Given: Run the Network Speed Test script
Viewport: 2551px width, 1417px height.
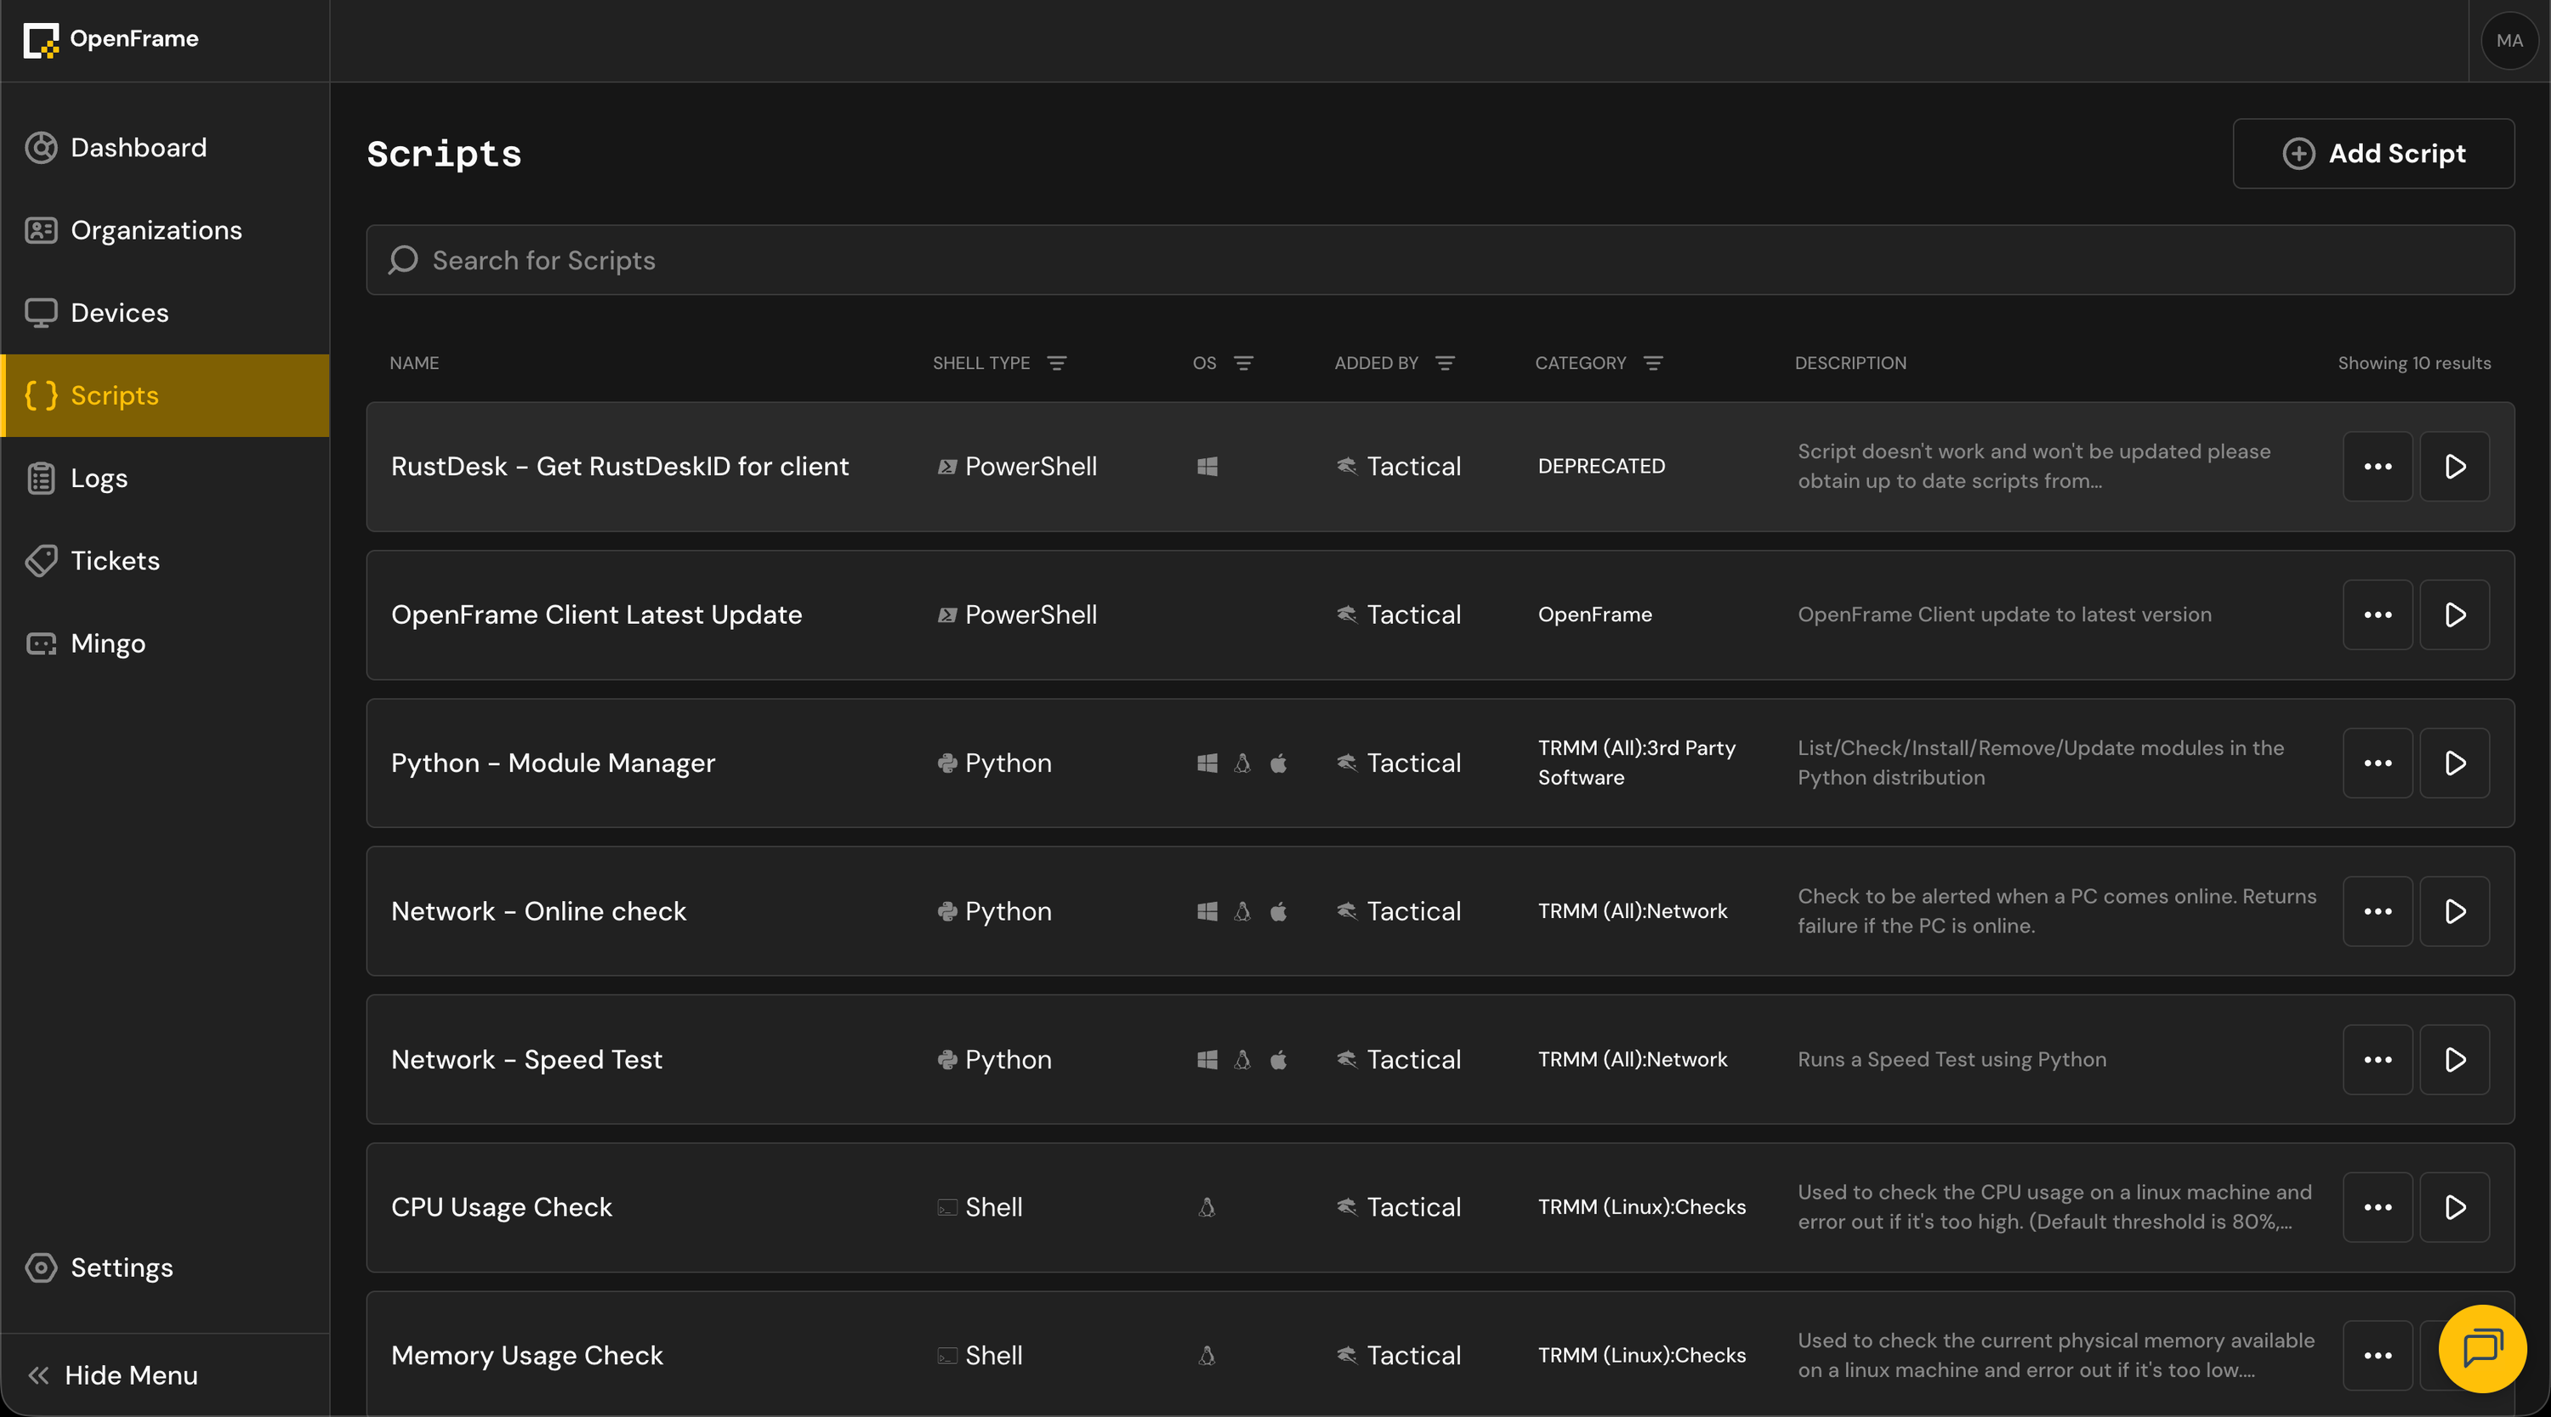Looking at the screenshot, I should click(2454, 1059).
